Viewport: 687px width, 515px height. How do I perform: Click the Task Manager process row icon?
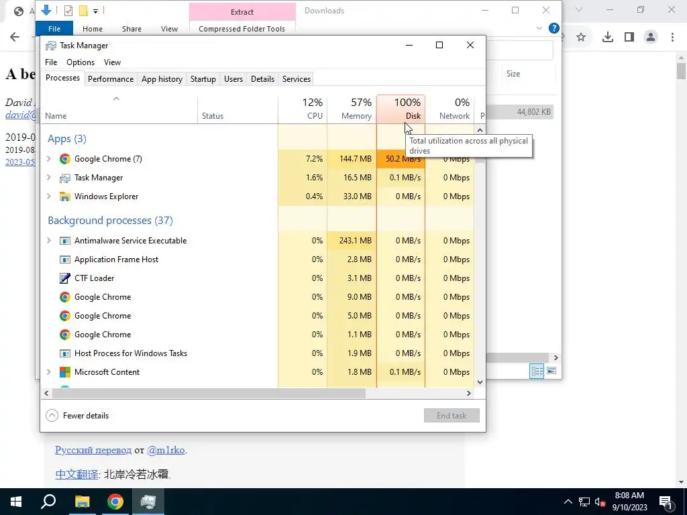(65, 178)
